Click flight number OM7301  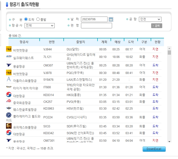[49, 141]
